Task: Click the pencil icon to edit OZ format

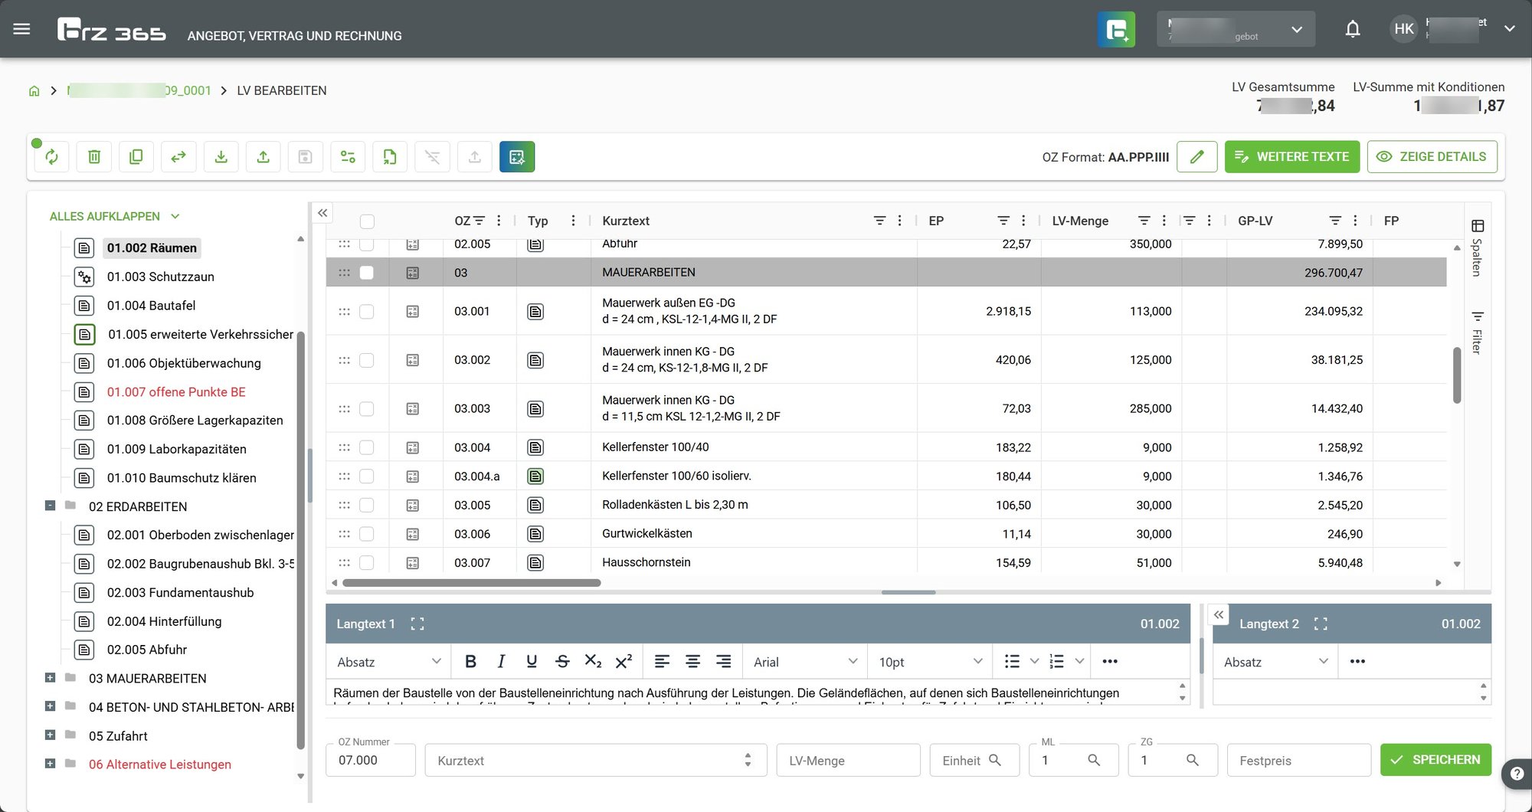Action: (1197, 156)
